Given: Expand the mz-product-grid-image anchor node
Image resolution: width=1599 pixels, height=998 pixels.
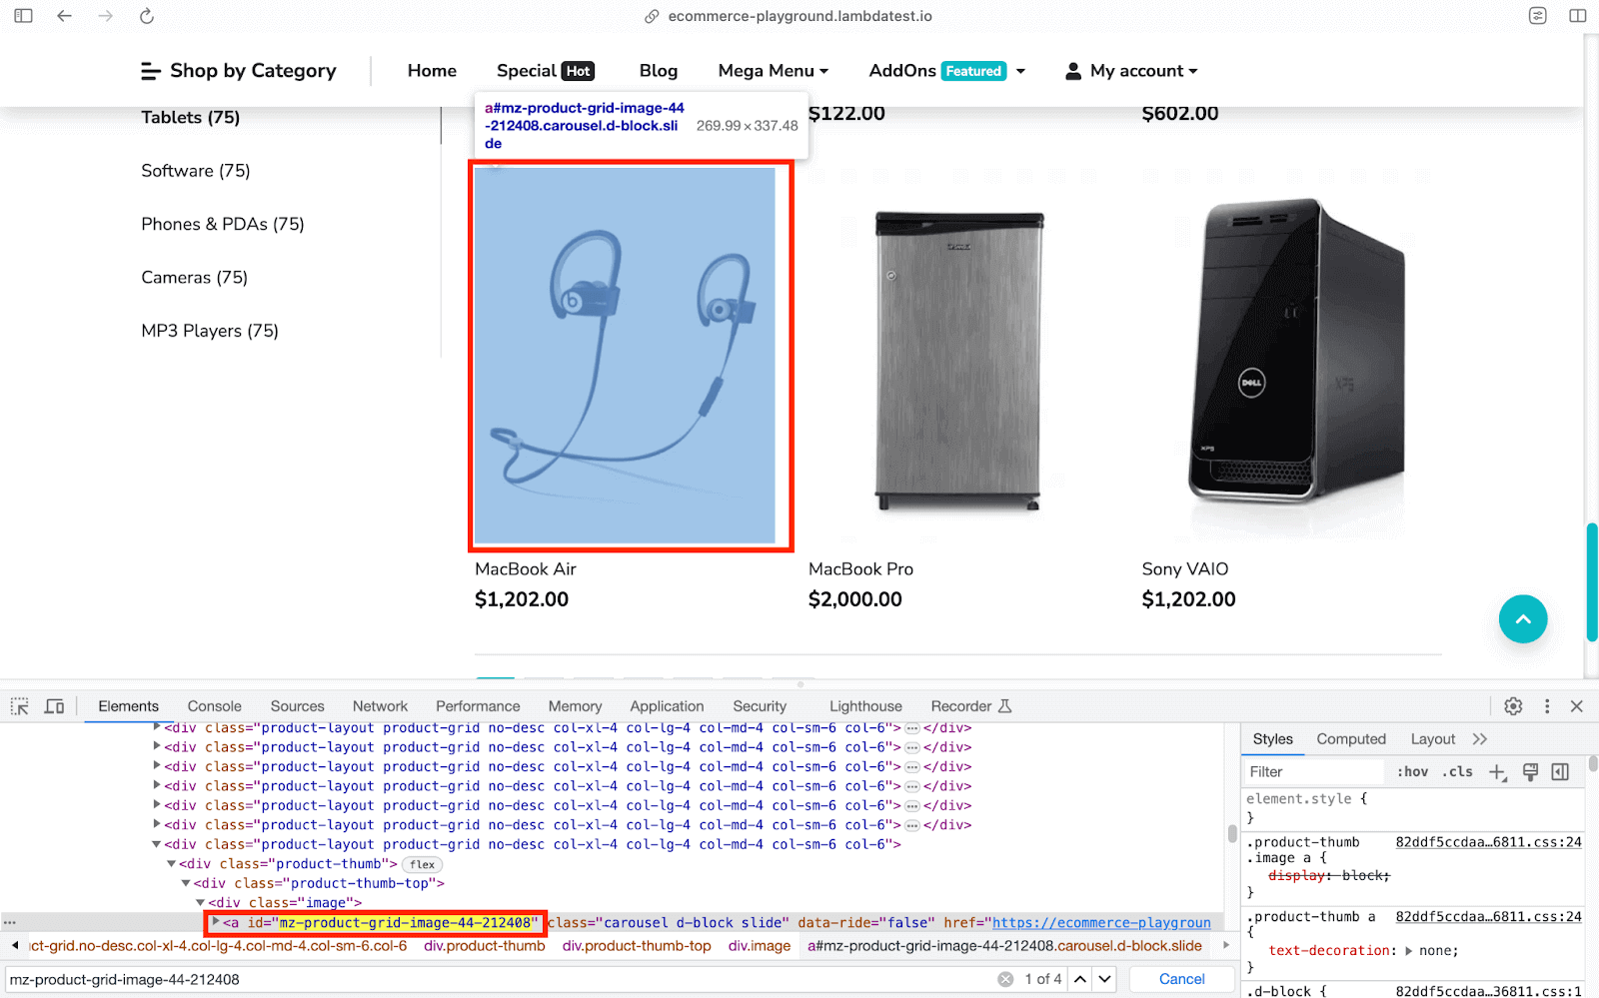Looking at the screenshot, I should (216, 922).
